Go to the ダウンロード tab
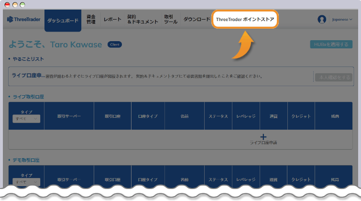361x201 pixels. tap(197, 19)
